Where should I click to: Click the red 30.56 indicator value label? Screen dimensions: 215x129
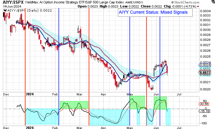[x=203, y=104]
